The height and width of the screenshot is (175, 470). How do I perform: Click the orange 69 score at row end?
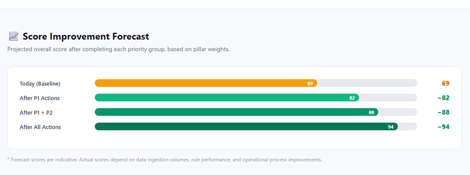point(445,83)
